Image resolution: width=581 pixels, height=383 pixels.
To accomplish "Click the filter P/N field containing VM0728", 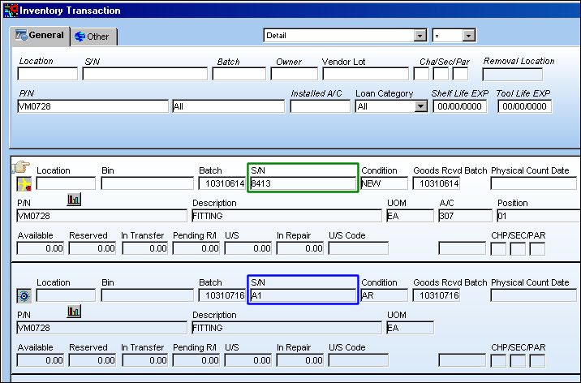I will pos(93,106).
